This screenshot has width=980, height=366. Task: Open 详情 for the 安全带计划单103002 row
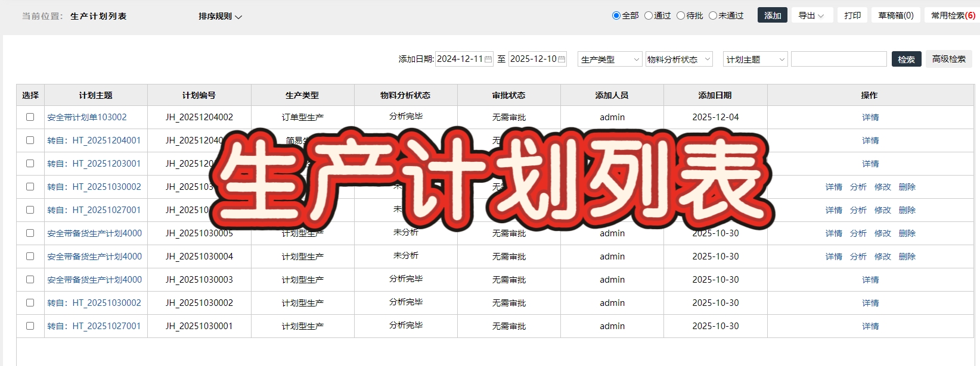870,117
